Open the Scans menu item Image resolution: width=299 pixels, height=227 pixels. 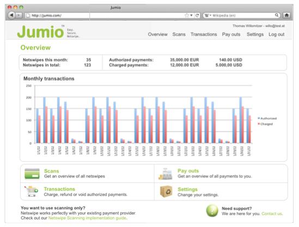pos(179,34)
